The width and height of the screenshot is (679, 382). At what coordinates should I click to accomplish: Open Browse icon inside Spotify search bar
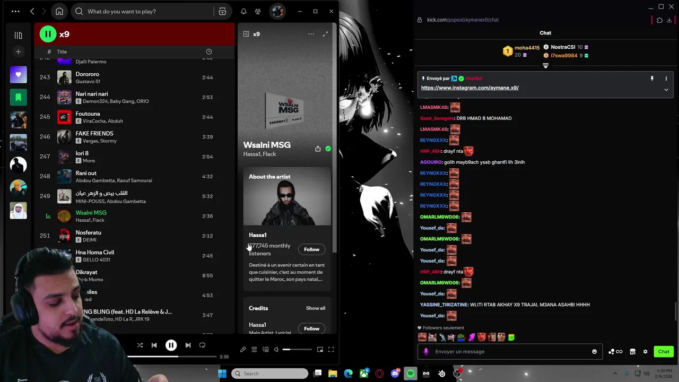222,11
